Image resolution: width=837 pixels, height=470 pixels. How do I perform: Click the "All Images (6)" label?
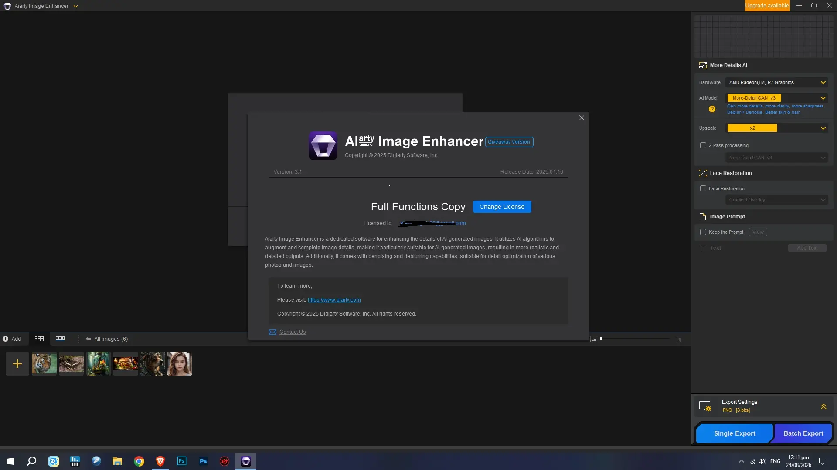(x=111, y=339)
